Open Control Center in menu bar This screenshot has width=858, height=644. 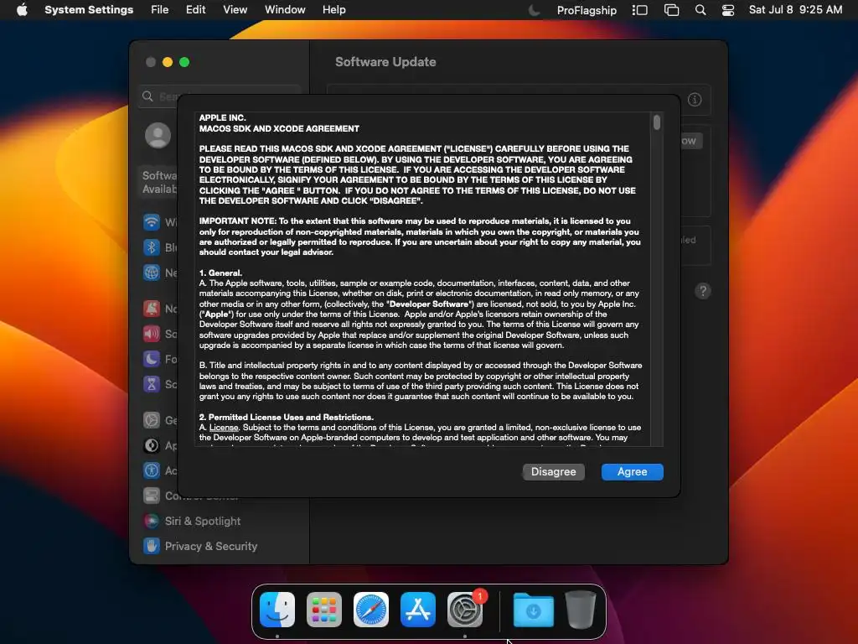tap(728, 10)
